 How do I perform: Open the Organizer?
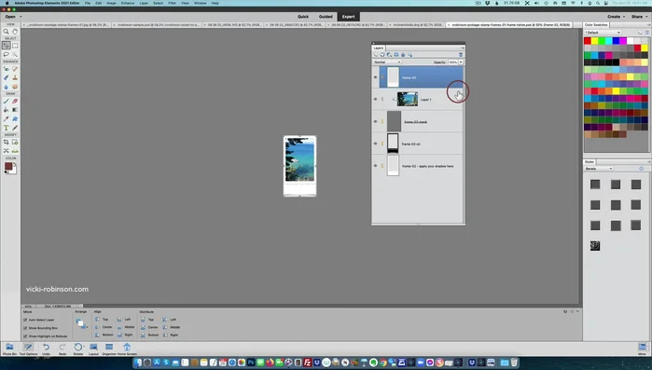coord(109,349)
